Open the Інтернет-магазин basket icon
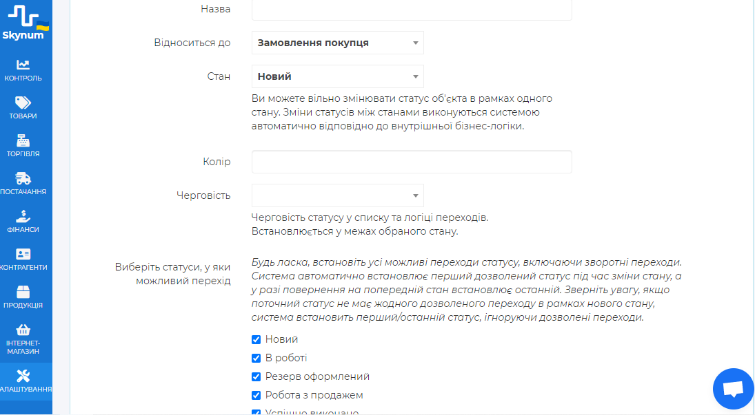Viewport: 755px width, 415px height. click(x=23, y=330)
